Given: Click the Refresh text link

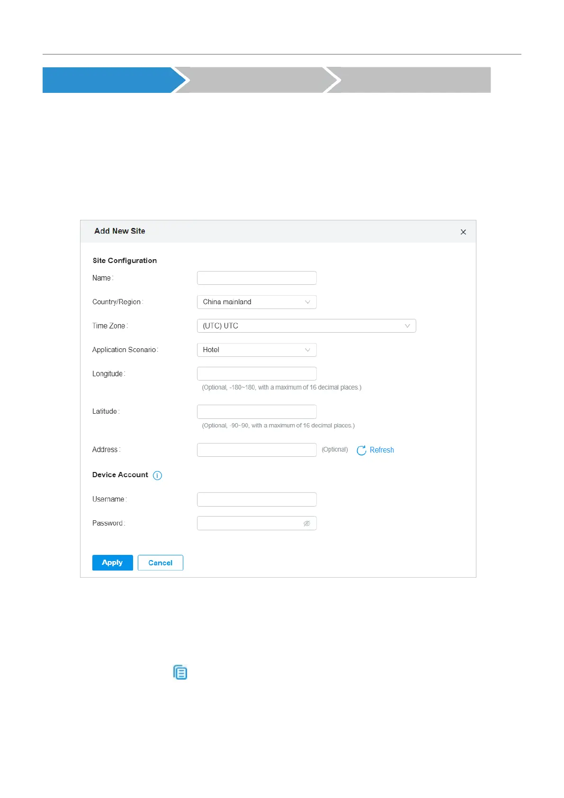Looking at the screenshot, I should click(382, 450).
